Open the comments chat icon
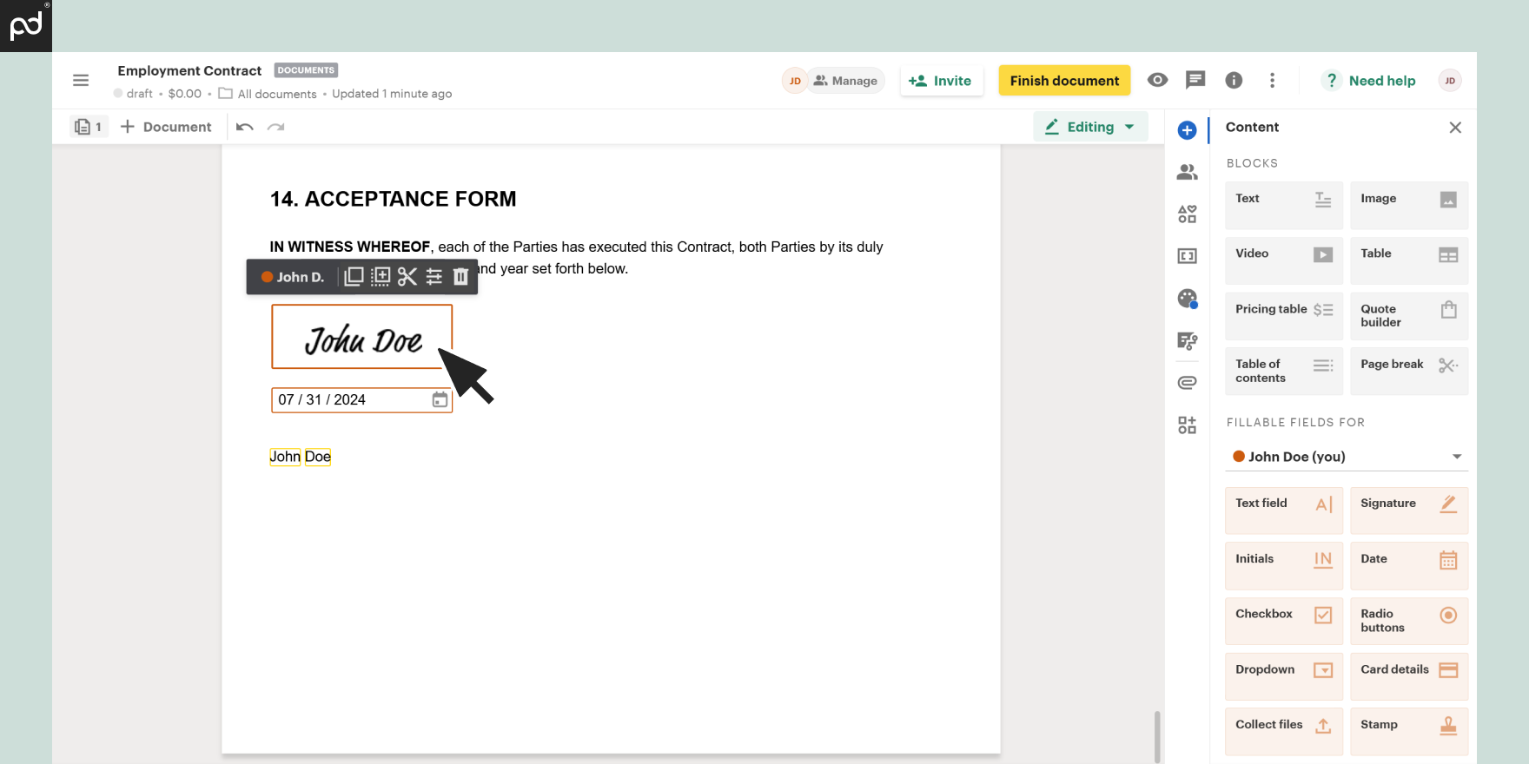 [x=1195, y=80]
